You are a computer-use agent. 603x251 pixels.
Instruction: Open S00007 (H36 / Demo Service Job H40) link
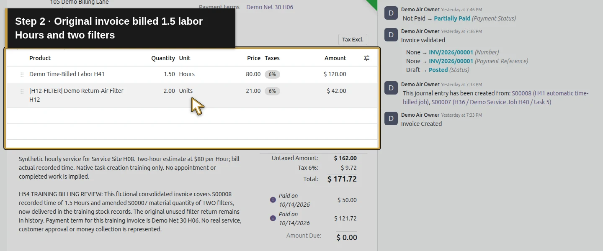[491, 102]
